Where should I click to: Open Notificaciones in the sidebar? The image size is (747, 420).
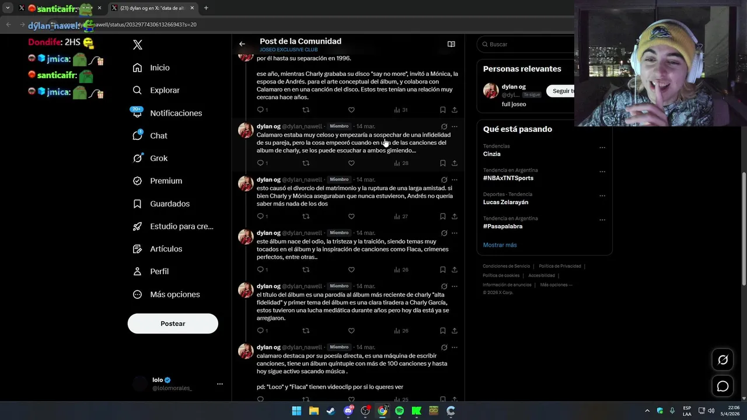(167, 113)
